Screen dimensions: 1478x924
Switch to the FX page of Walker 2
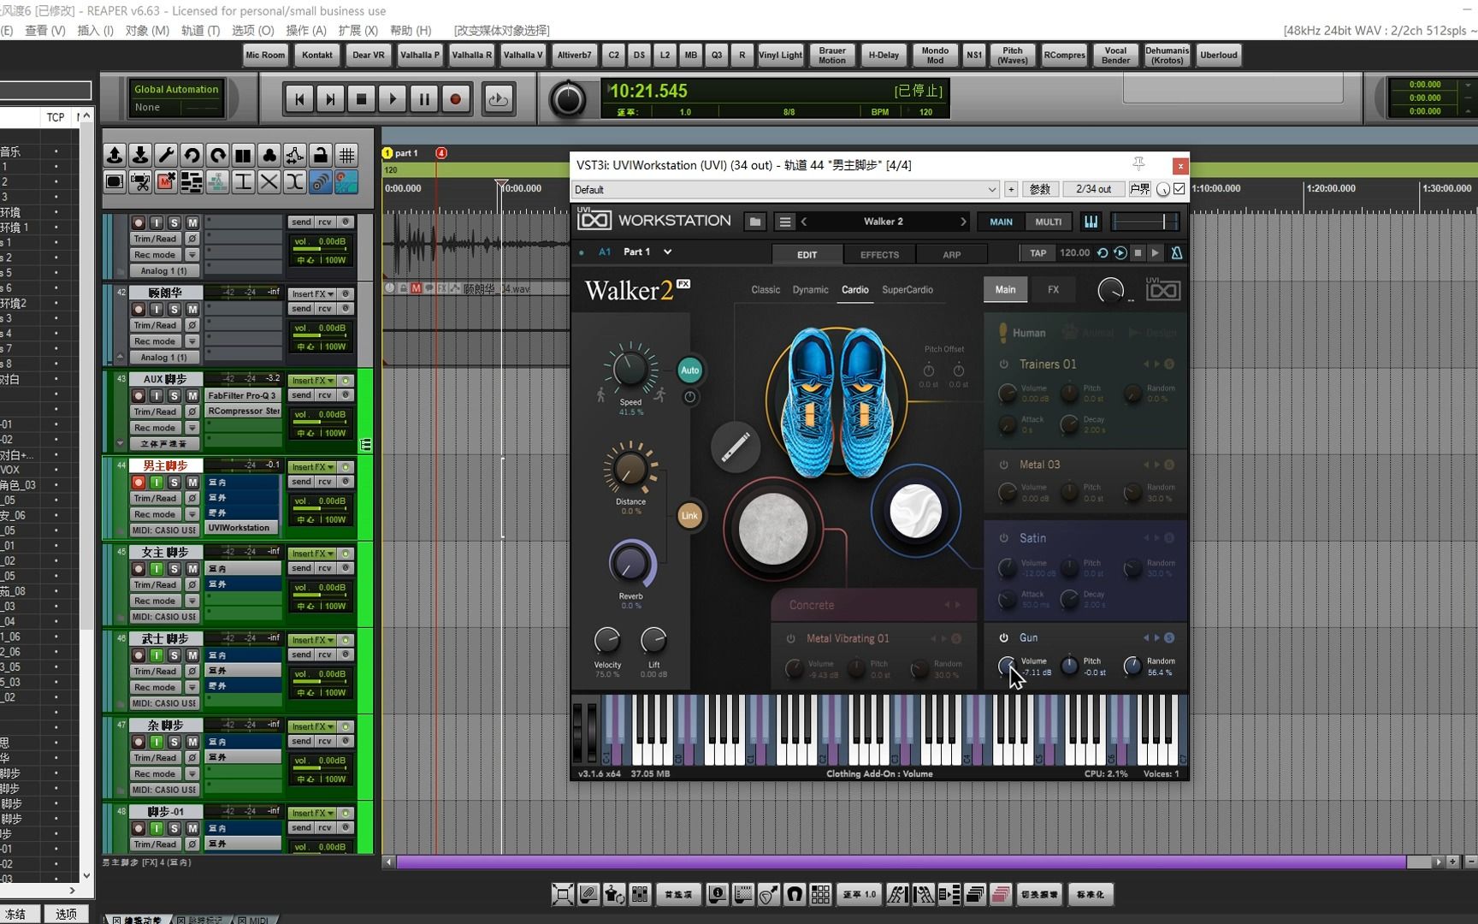click(1053, 290)
